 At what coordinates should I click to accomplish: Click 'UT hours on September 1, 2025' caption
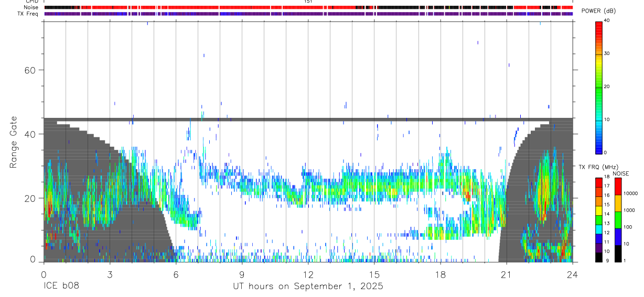click(308, 287)
